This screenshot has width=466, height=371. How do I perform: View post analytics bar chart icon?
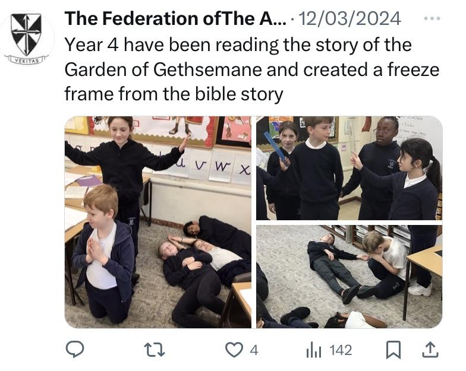coord(314,350)
